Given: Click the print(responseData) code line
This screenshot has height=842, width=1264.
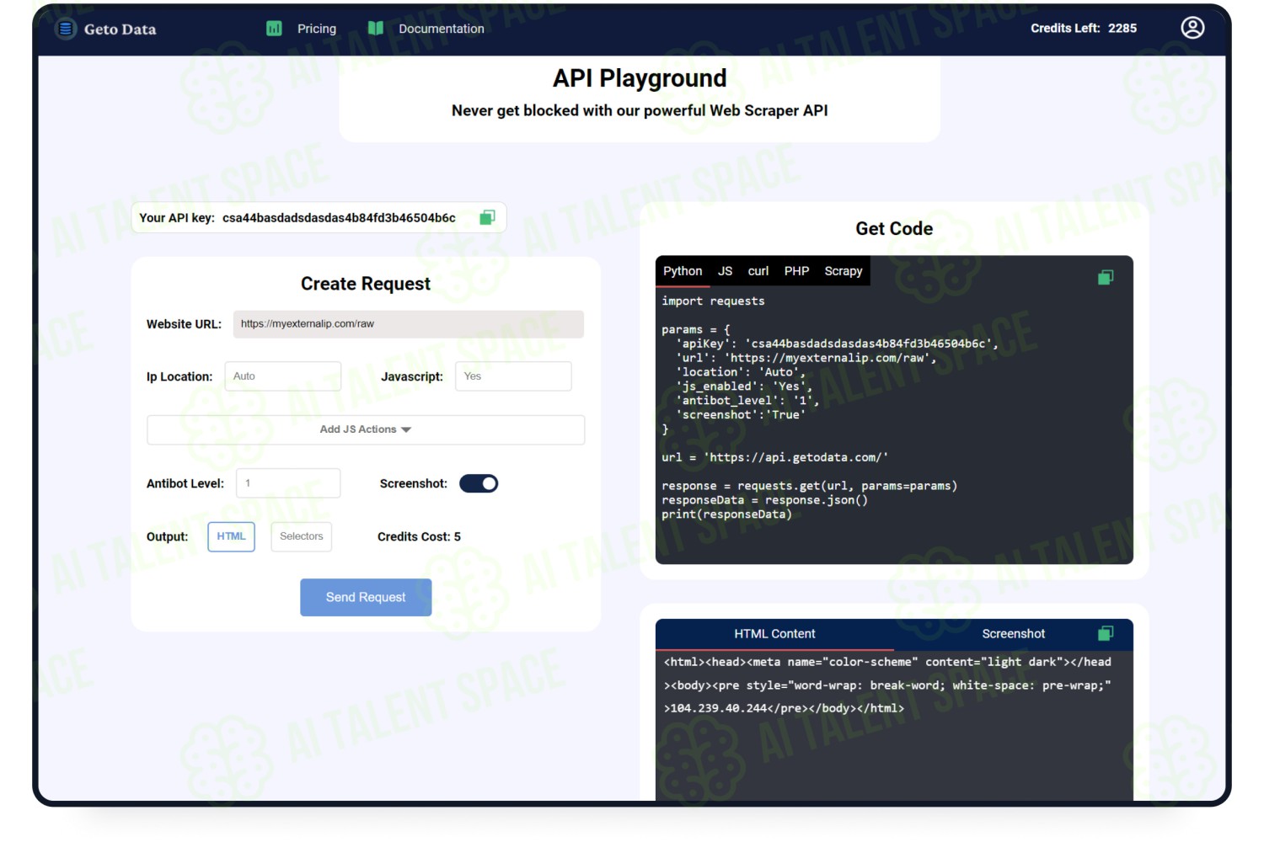Looking at the screenshot, I should pyautogui.click(x=726, y=514).
